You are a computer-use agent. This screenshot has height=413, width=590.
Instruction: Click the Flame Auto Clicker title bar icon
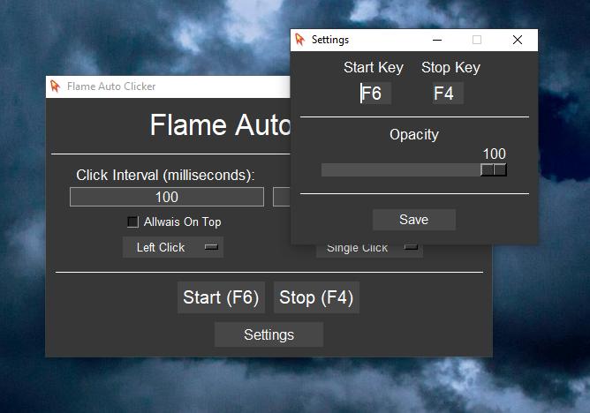[x=55, y=86]
